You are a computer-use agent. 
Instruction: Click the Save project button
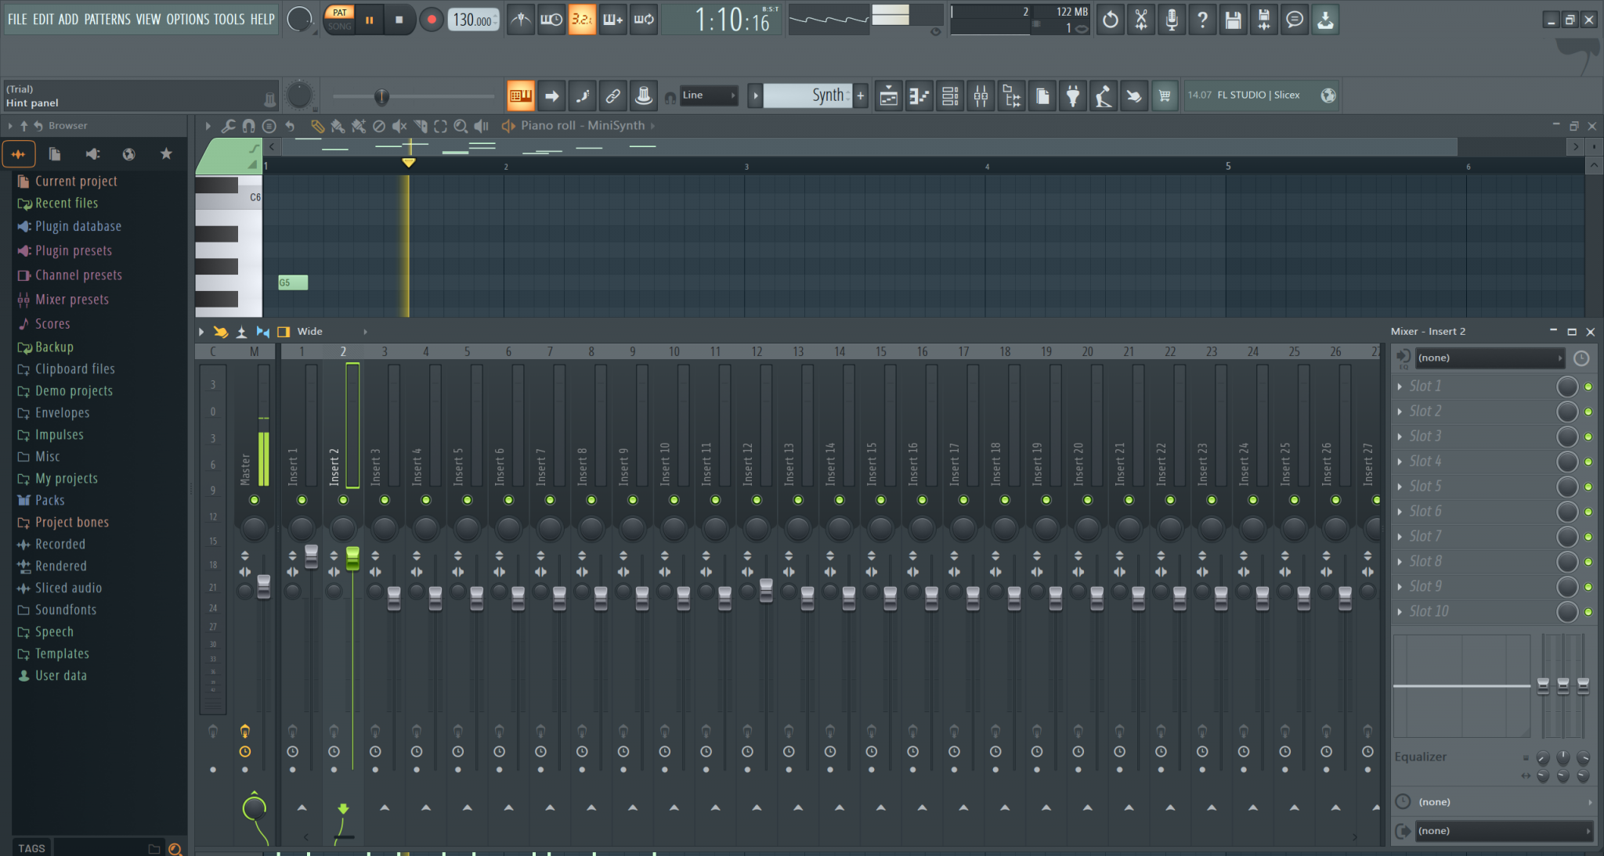1234,20
